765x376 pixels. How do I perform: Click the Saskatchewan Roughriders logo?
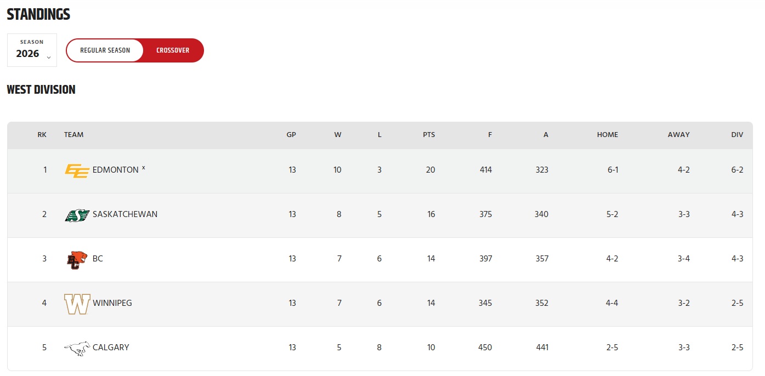(77, 215)
